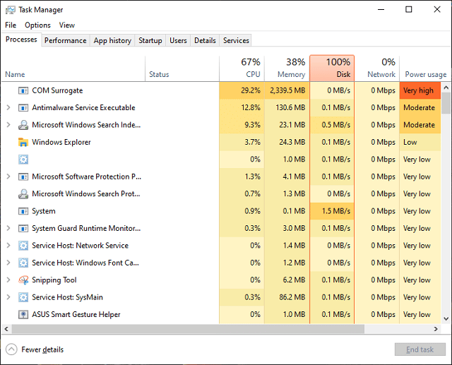Click the System Guard Runtime Monitor icon
This screenshot has width=452, height=365.
23,229
